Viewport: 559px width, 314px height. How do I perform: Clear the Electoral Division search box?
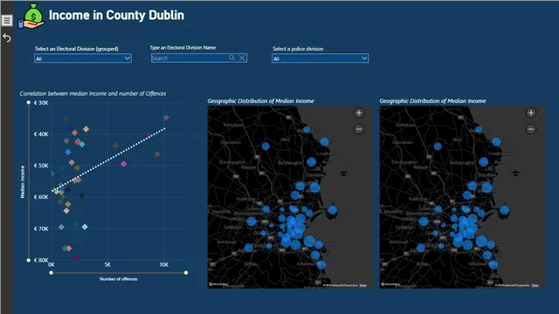click(x=242, y=58)
